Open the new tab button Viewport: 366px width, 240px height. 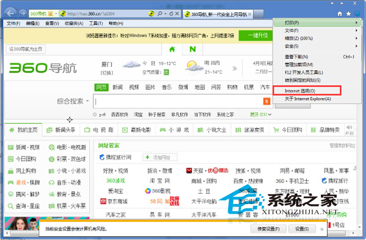click(259, 14)
